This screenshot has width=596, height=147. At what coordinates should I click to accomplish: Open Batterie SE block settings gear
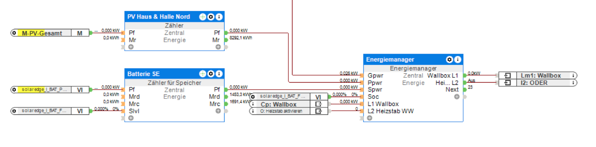tap(211, 74)
